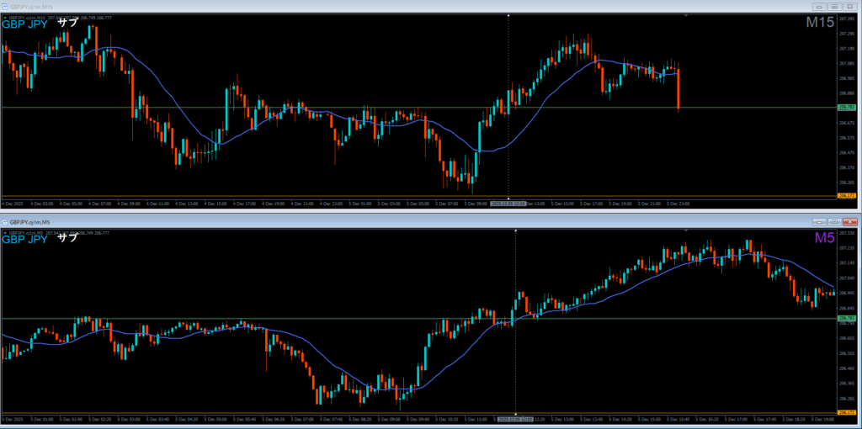This screenshot has width=862, height=429.
Task: Restore the GBPJPY M15 chart window
Action: [834, 6]
